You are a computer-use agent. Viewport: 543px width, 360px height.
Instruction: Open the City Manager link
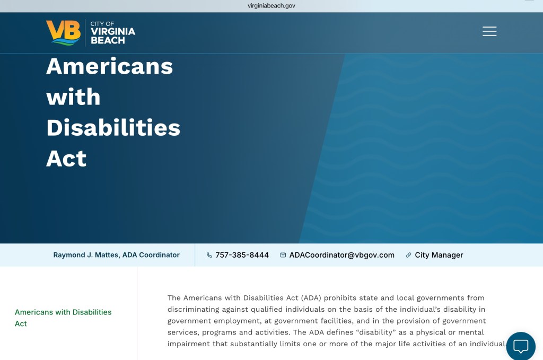coord(439,255)
